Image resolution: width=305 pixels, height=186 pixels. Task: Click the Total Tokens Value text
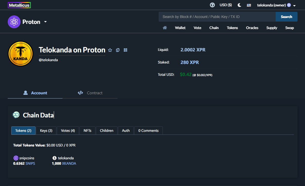(44, 145)
